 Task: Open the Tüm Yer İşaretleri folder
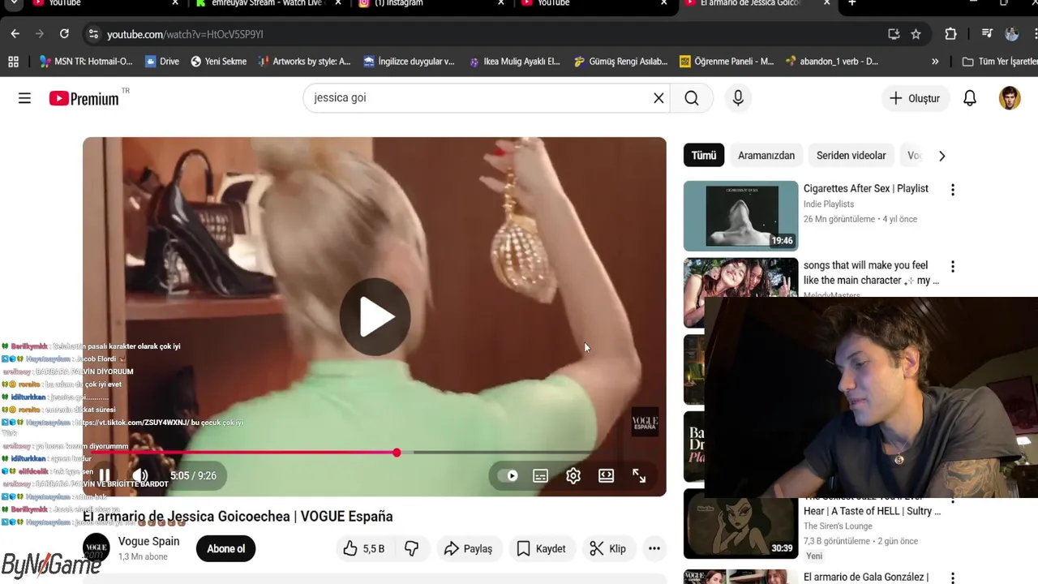(x=1000, y=61)
